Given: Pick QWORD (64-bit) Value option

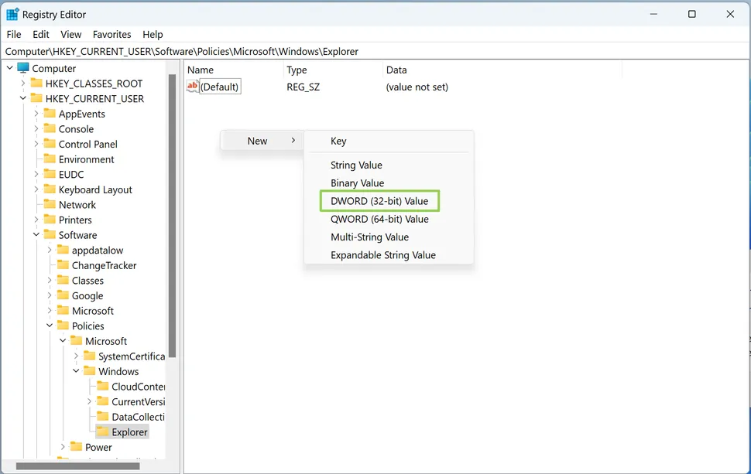Looking at the screenshot, I should click(x=379, y=219).
